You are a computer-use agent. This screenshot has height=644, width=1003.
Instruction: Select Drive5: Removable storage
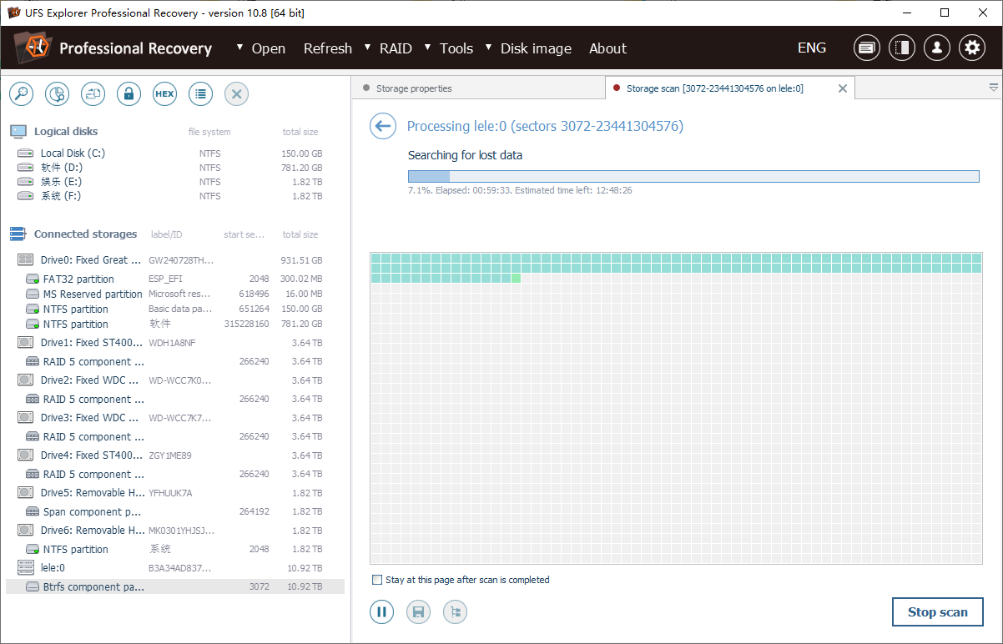(175, 493)
